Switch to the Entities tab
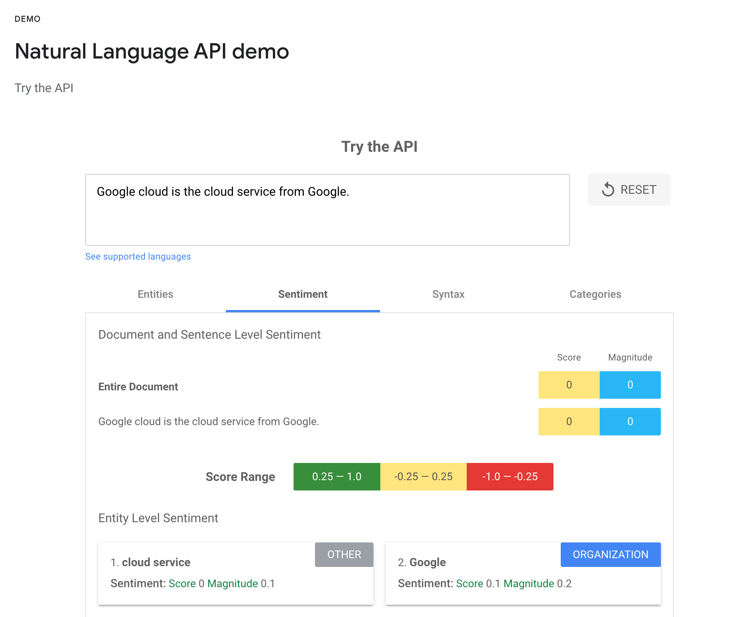This screenshot has height=617, width=740. pos(155,294)
